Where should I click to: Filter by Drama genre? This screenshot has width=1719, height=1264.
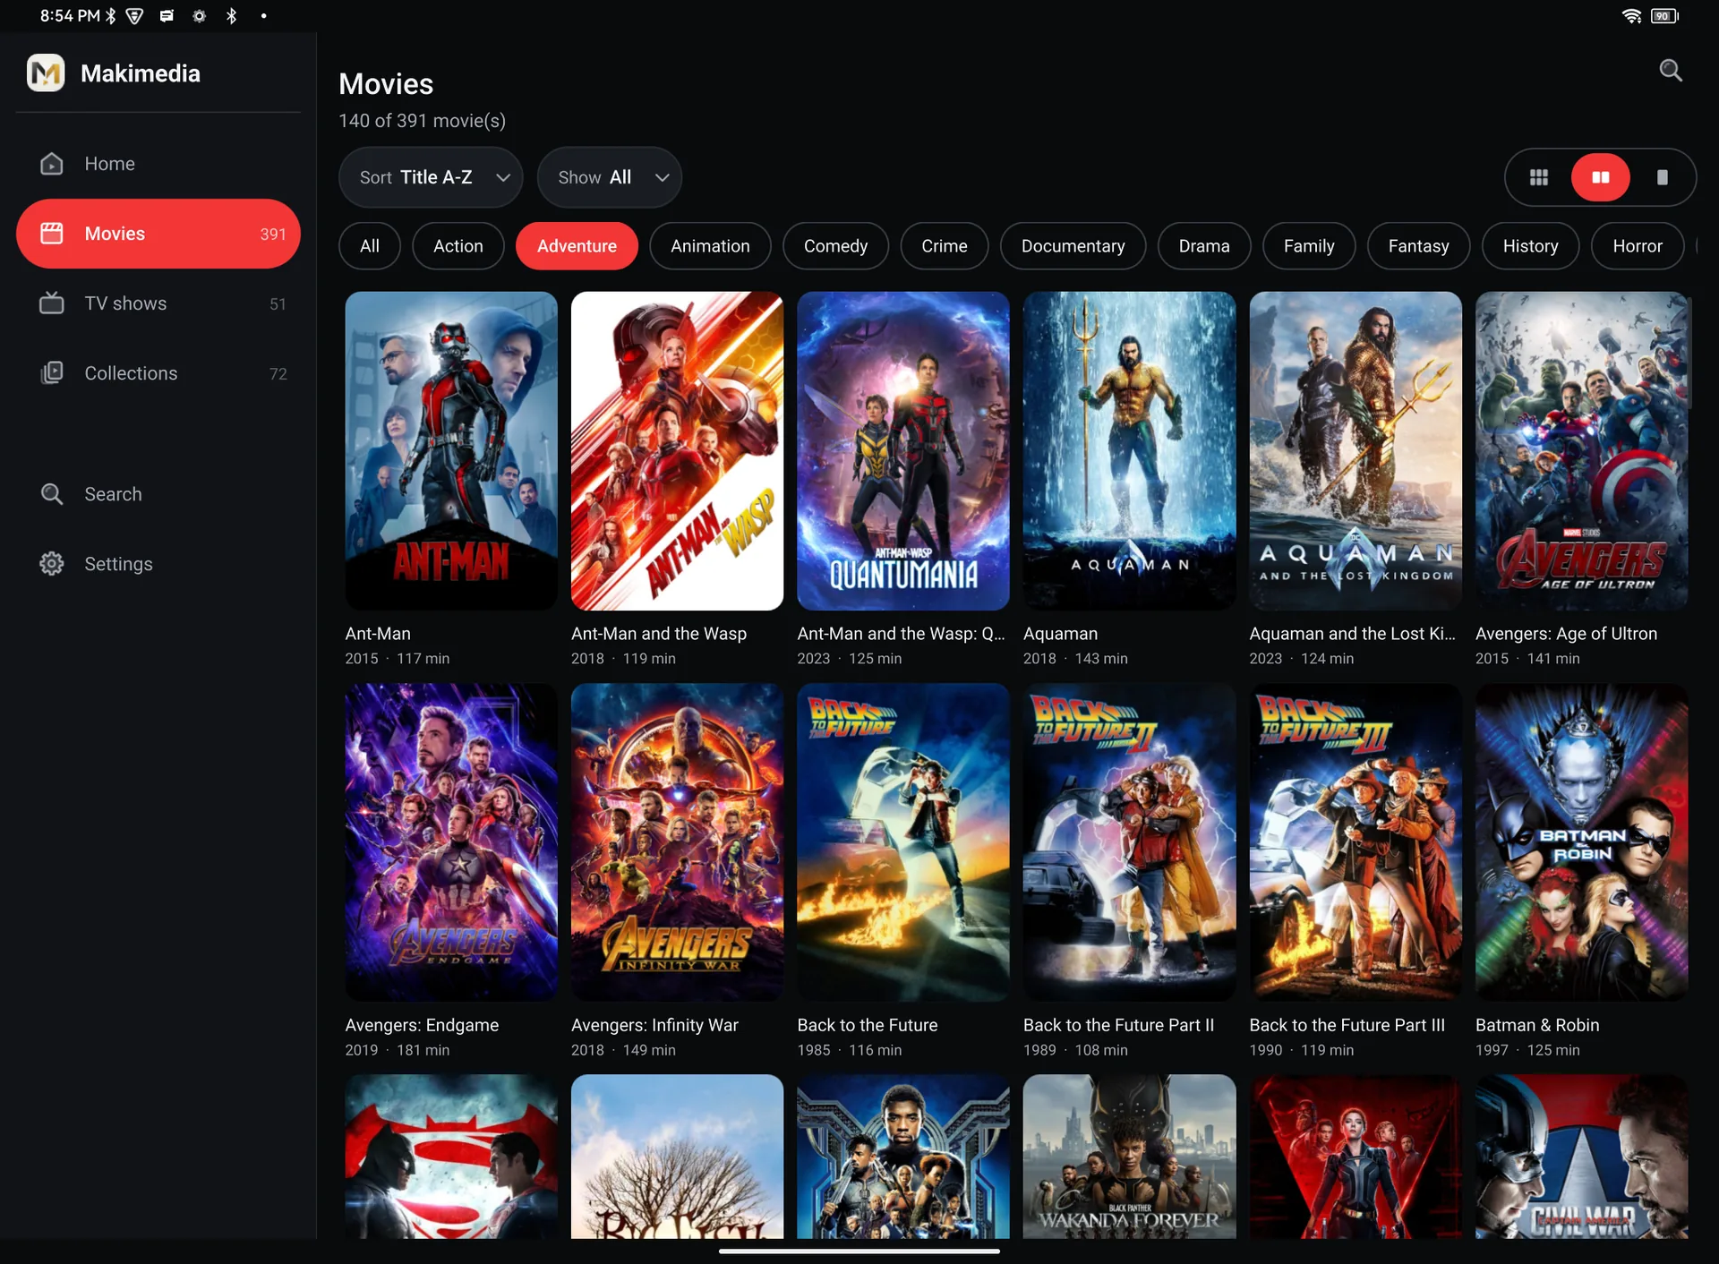1204,246
